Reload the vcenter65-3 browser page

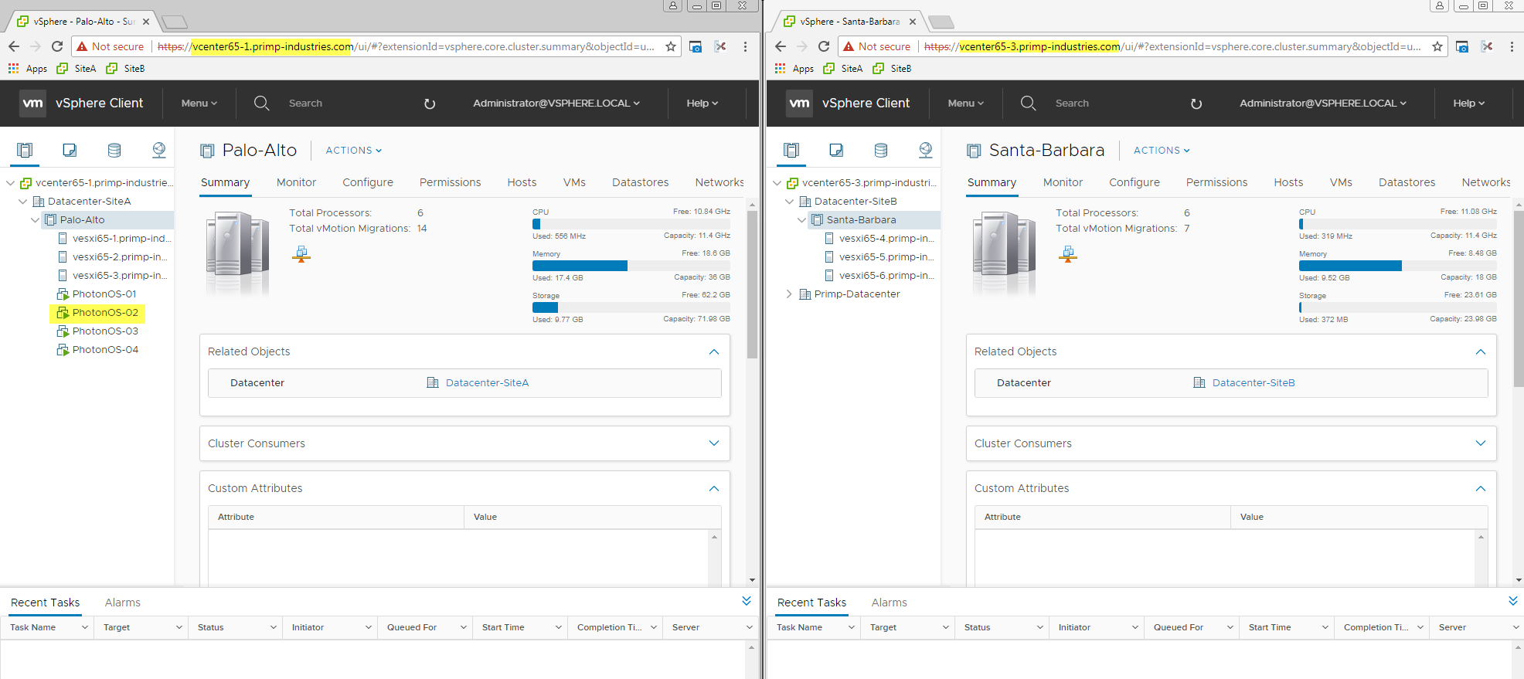click(x=824, y=46)
